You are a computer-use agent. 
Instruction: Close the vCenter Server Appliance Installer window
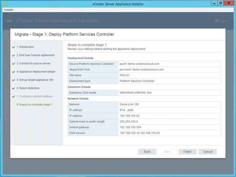click(x=228, y=3)
